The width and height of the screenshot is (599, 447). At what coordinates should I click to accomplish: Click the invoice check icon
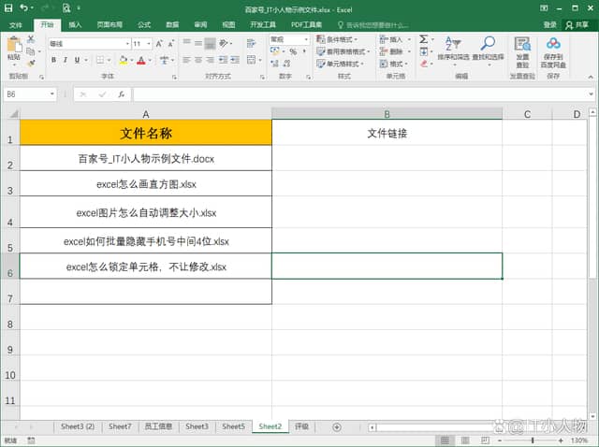522,51
